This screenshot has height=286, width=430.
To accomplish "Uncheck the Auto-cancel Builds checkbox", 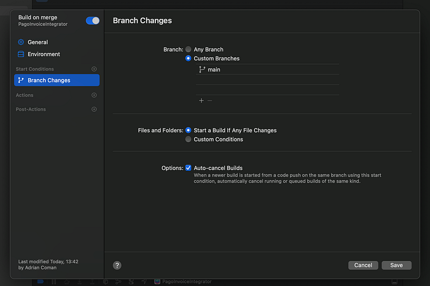I will [188, 168].
